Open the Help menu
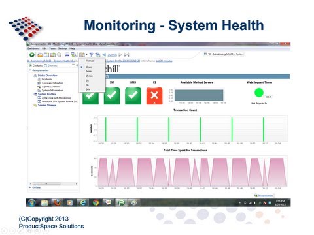 pos(72,48)
